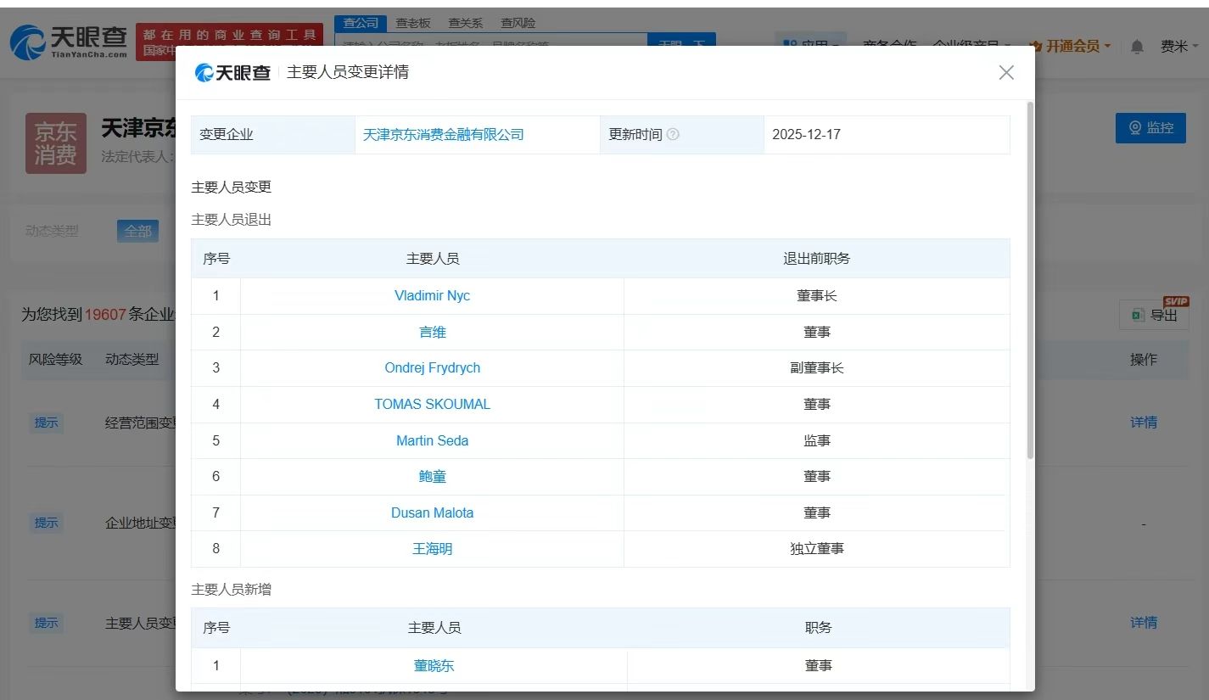Switch to the 查老板 search tab
Viewport: 1209px width, 700px height.
413,23
